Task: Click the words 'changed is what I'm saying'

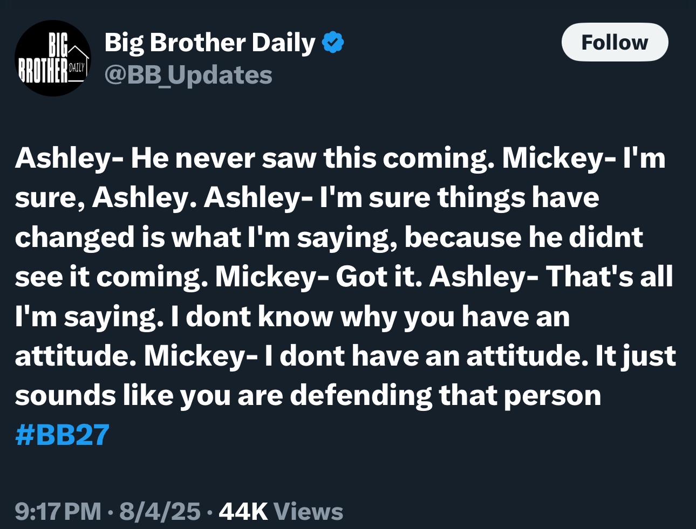Action: (206, 238)
